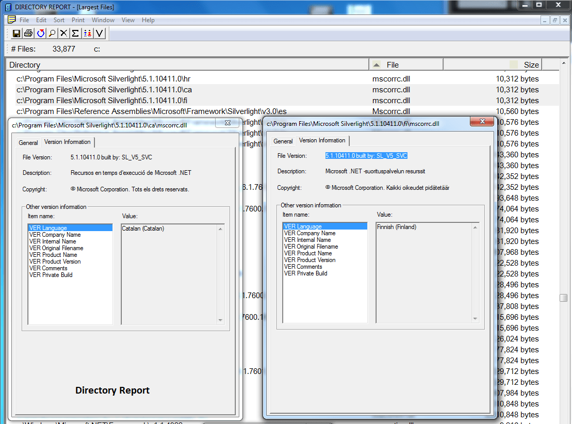This screenshot has height=424, width=572.
Task: Click the two people figures toolbar icon
Action: [x=87, y=34]
